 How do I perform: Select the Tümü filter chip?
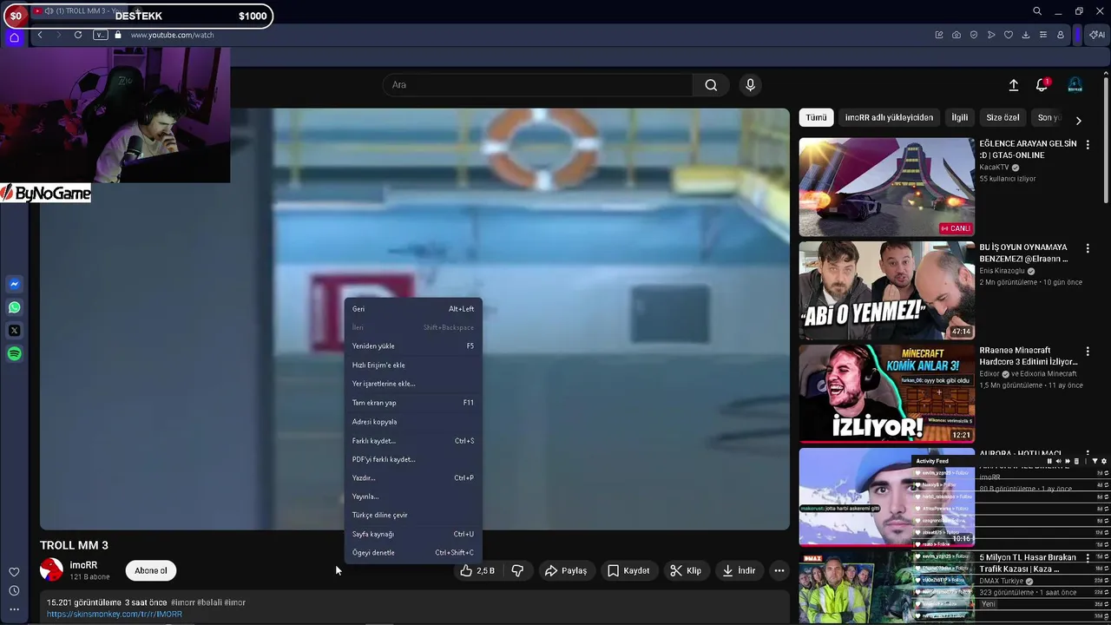816,117
